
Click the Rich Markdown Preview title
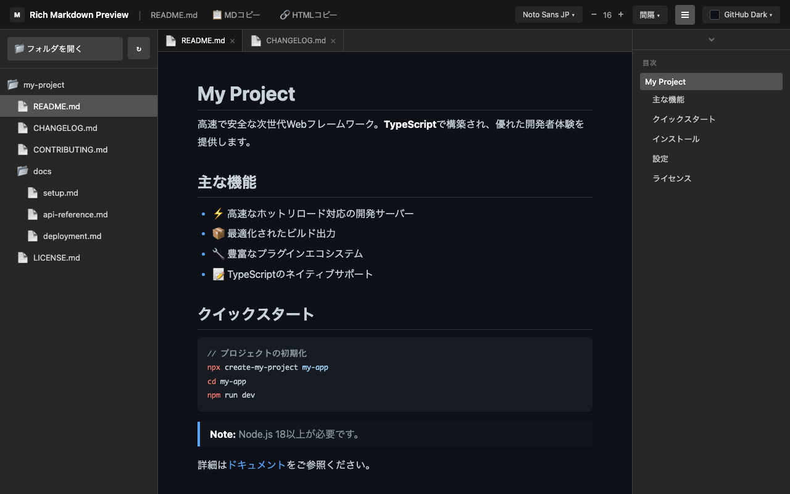click(79, 15)
